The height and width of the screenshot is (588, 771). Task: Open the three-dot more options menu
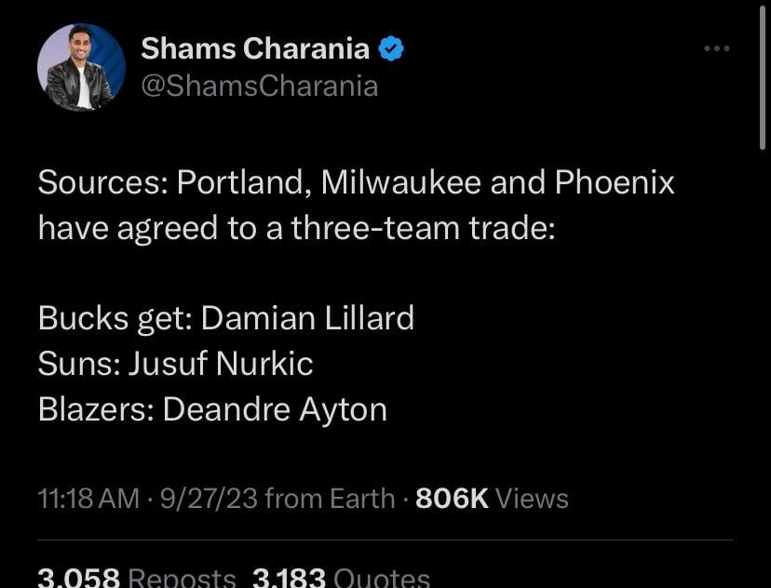(x=716, y=49)
